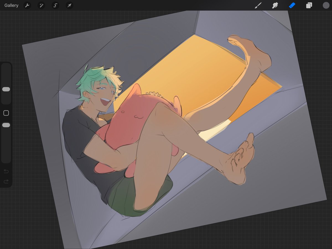Select the Brush tool
Screen dimensions: 332x249
click(258, 5)
